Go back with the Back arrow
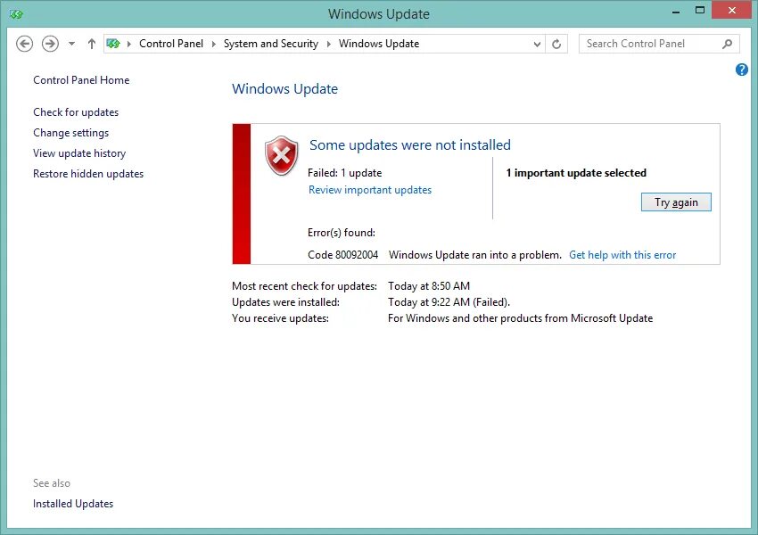758x535 pixels. [25, 44]
